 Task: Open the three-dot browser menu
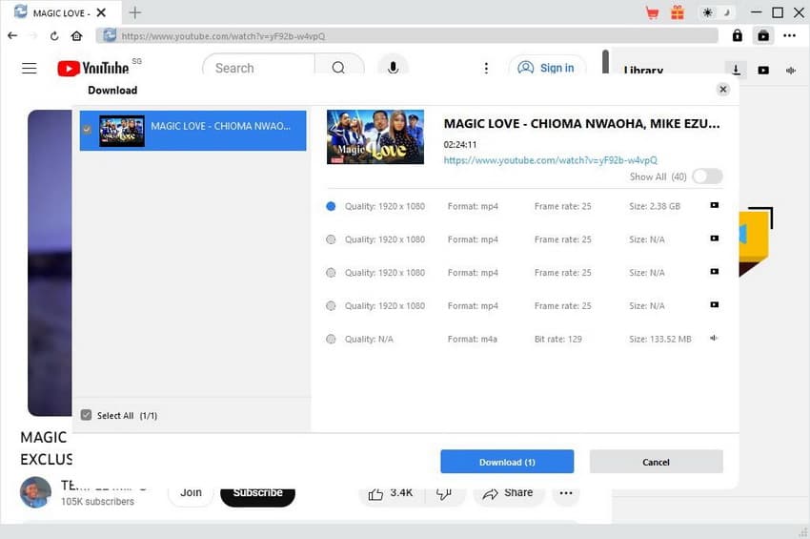789,35
